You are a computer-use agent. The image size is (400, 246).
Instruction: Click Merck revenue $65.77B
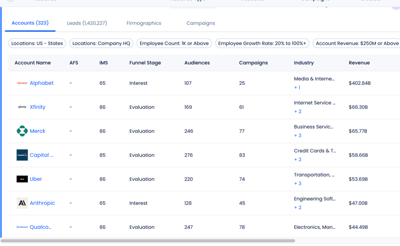point(358,131)
